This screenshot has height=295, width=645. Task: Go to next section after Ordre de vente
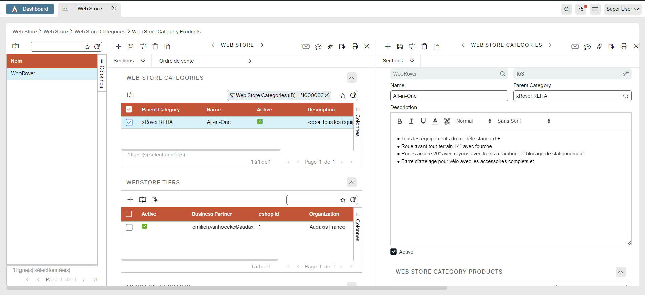[250, 61]
